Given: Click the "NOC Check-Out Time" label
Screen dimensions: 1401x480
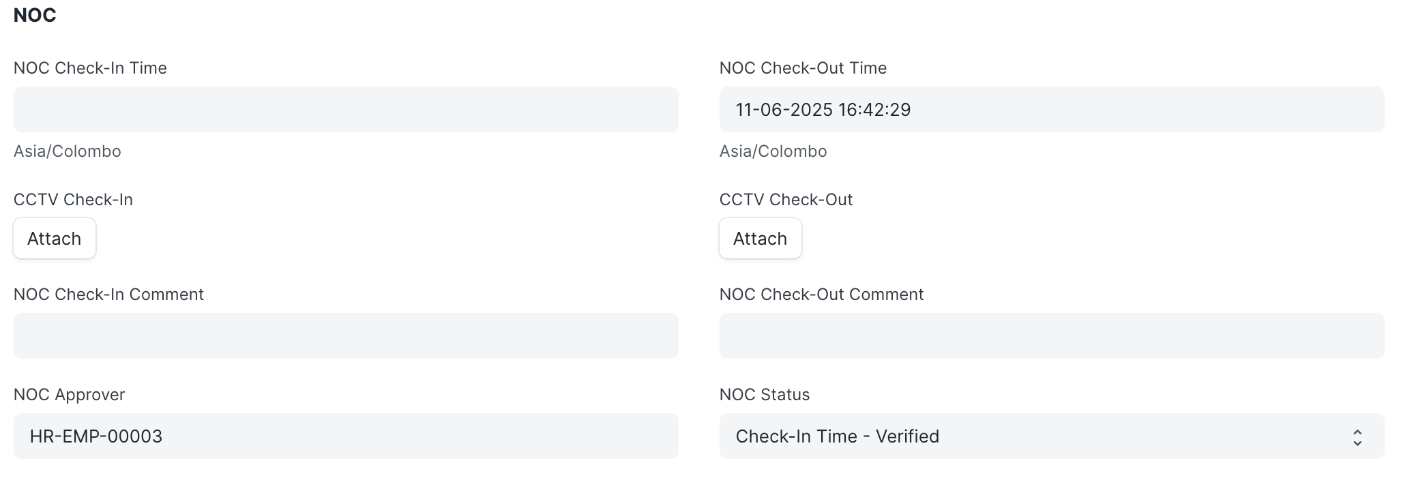Looking at the screenshot, I should pos(803,68).
